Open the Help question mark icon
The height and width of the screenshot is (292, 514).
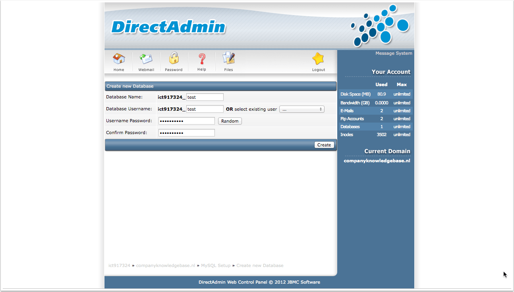click(x=202, y=59)
